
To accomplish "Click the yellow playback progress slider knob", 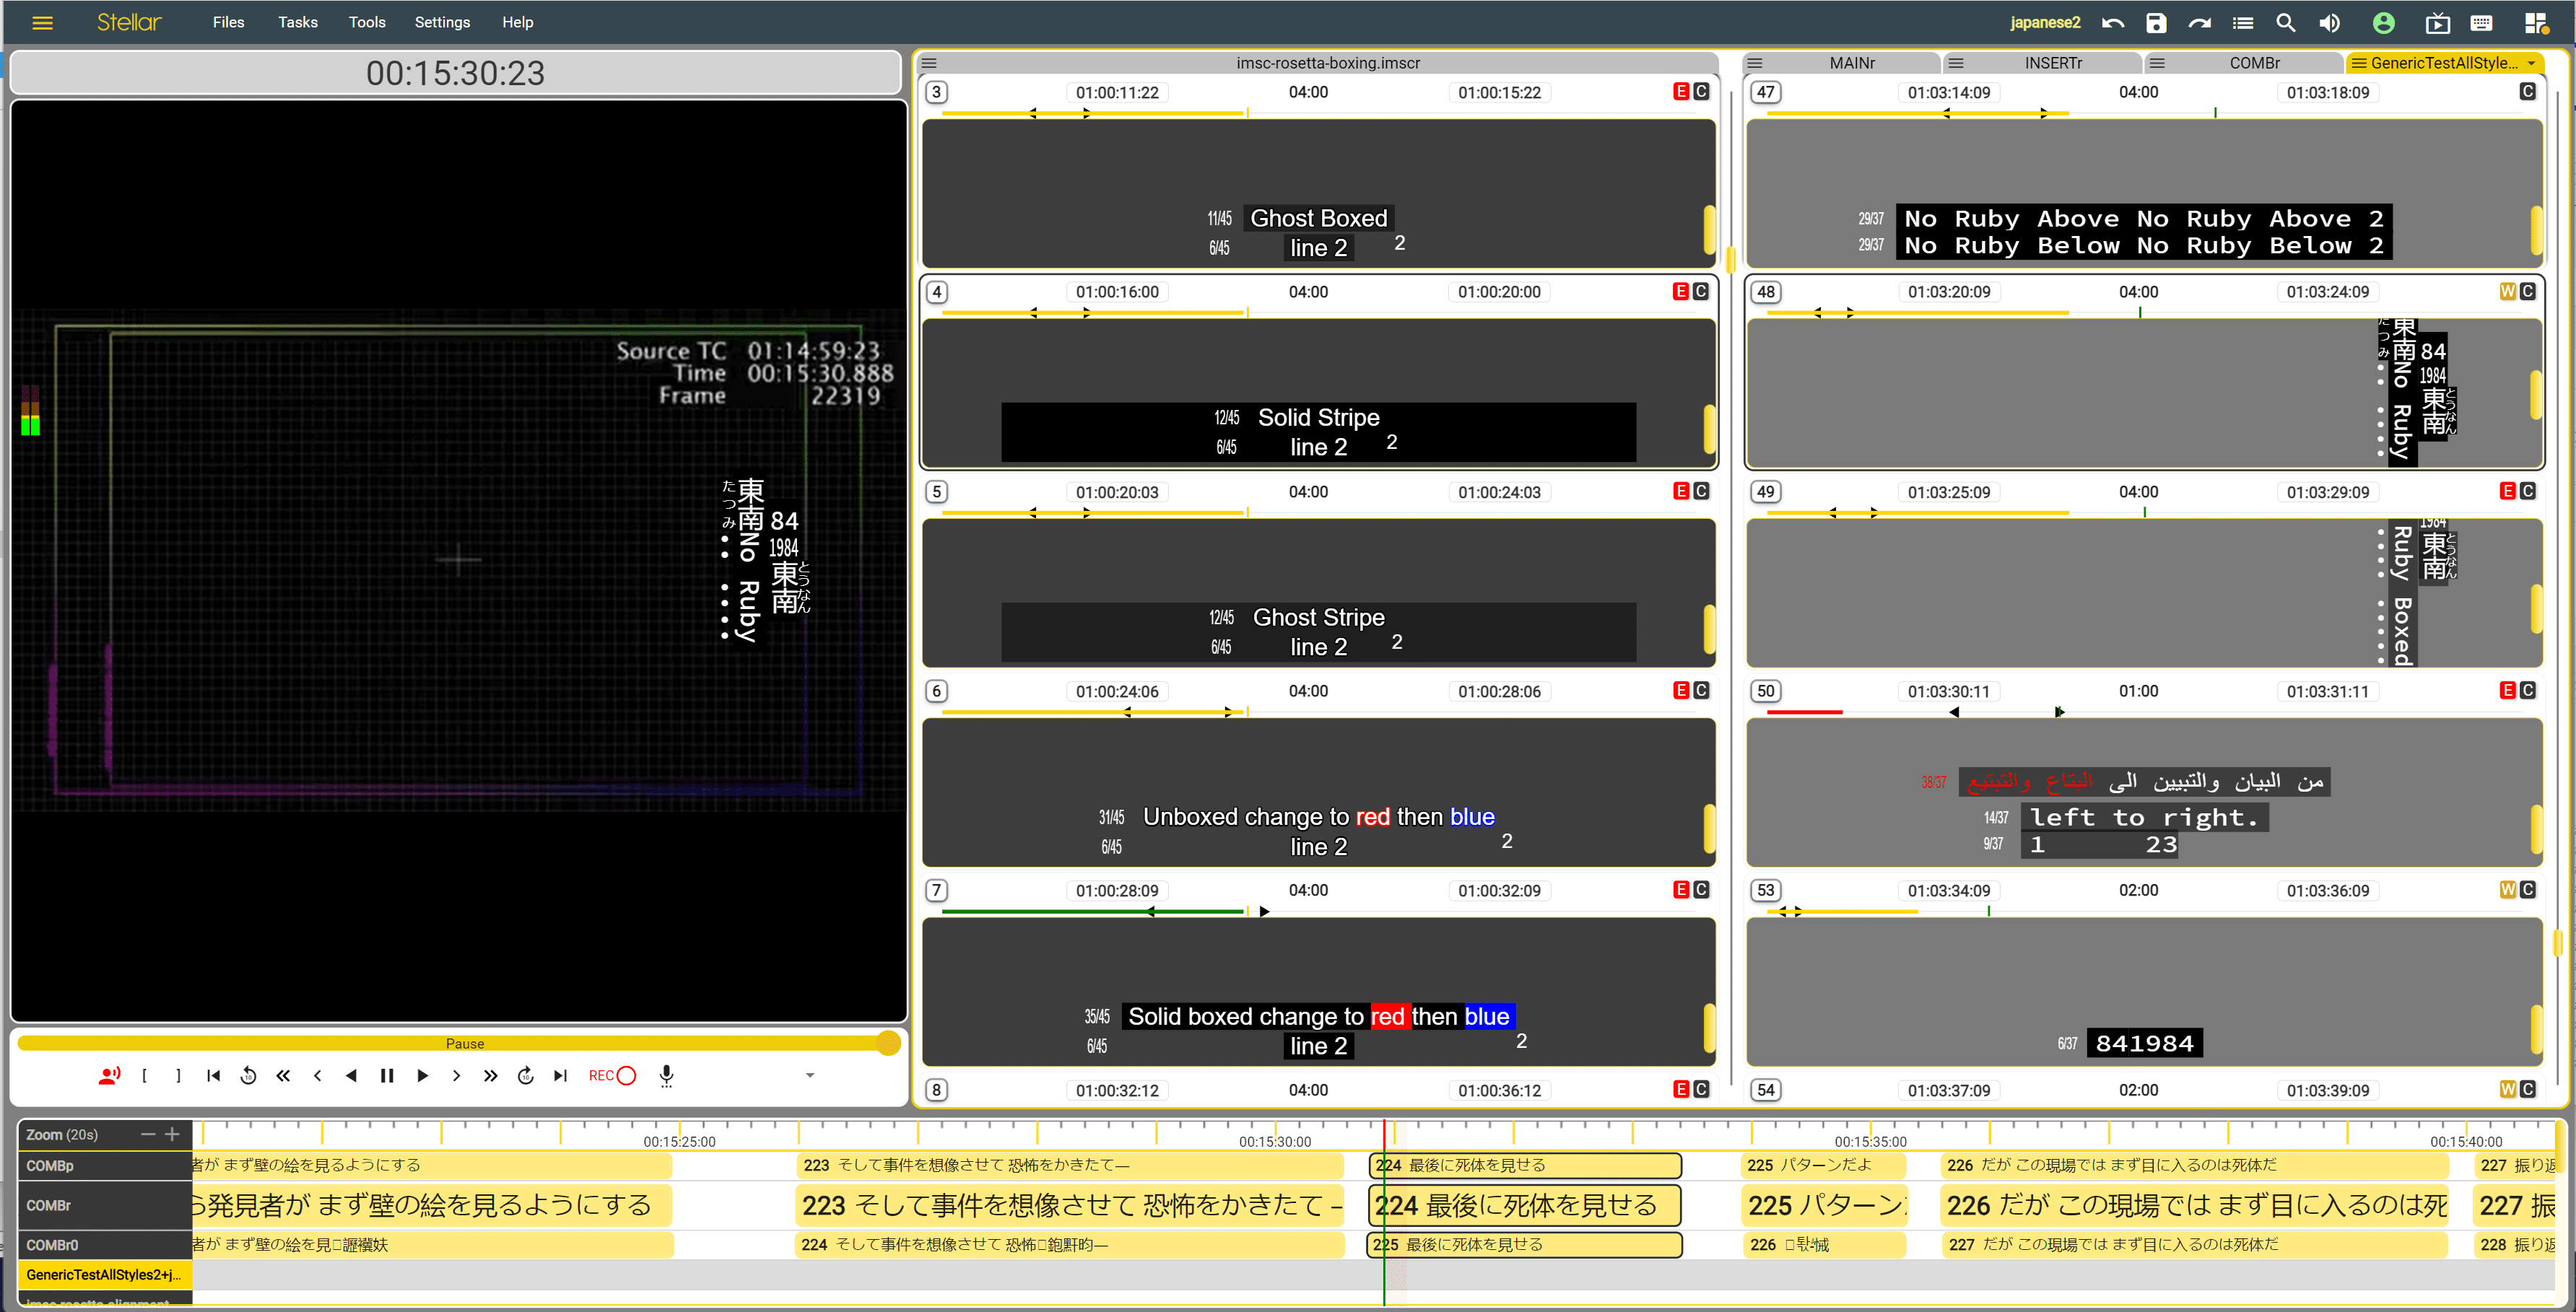I will [887, 1044].
